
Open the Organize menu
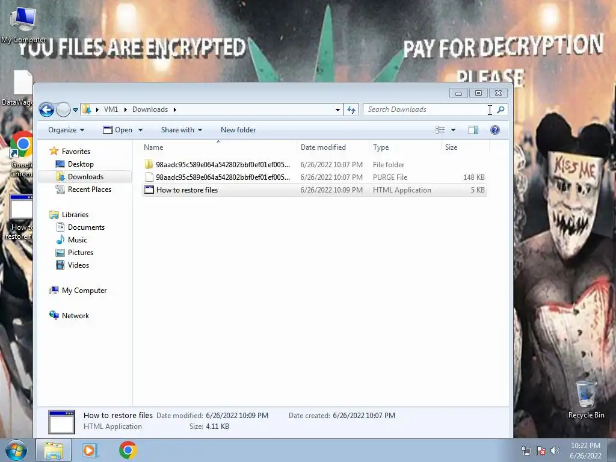coord(66,130)
